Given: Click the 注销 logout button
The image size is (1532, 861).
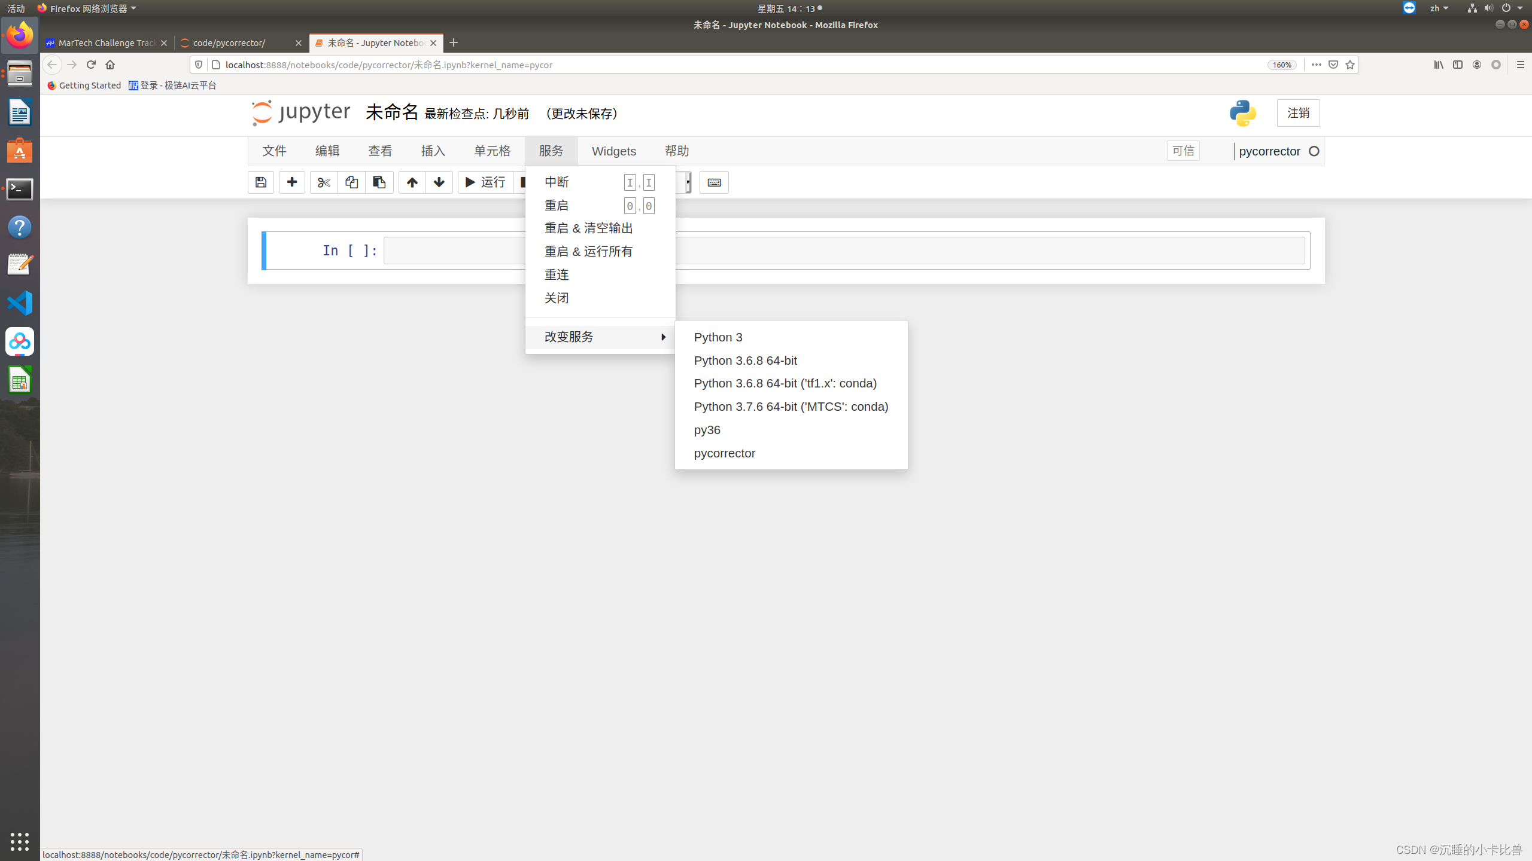Looking at the screenshot, I should 1298,113.
